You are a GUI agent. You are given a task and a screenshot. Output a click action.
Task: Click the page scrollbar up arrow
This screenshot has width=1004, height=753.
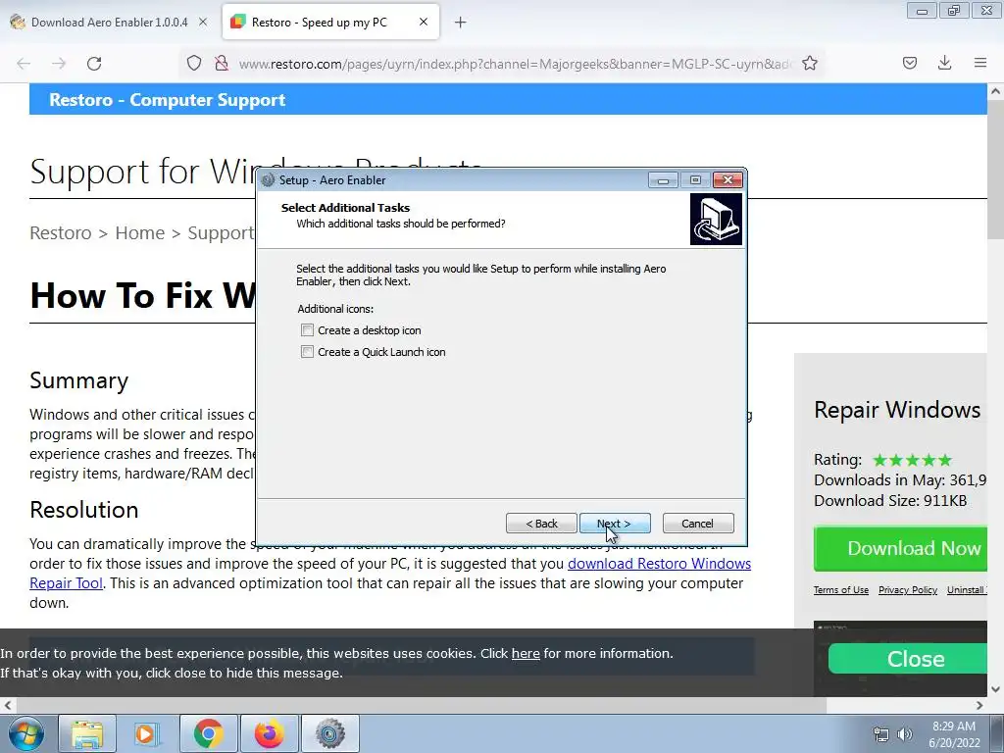pos(996,91)
